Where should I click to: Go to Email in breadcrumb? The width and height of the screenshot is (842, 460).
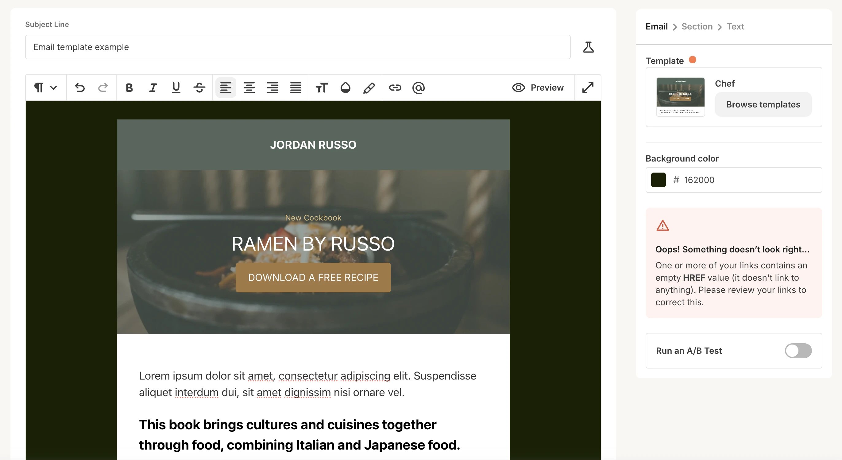pyautogui.click(x=656, y=26)
